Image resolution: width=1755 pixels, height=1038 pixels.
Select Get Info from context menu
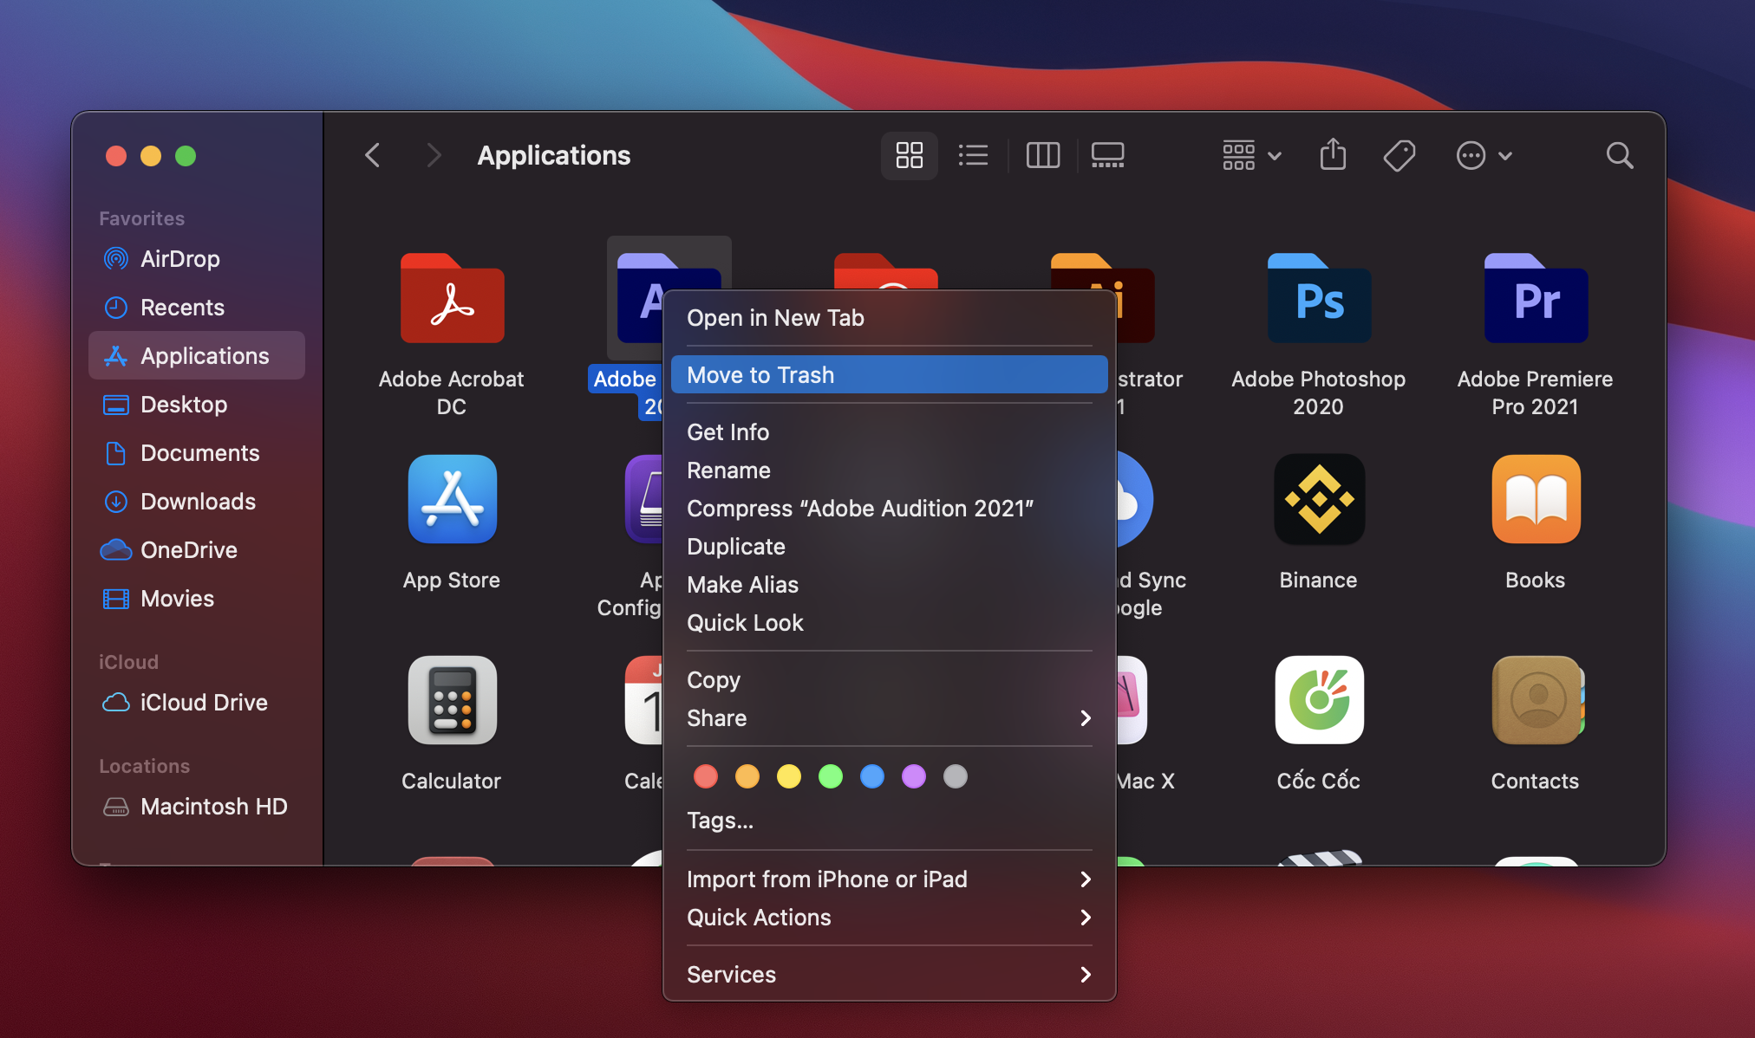point(728,432)
